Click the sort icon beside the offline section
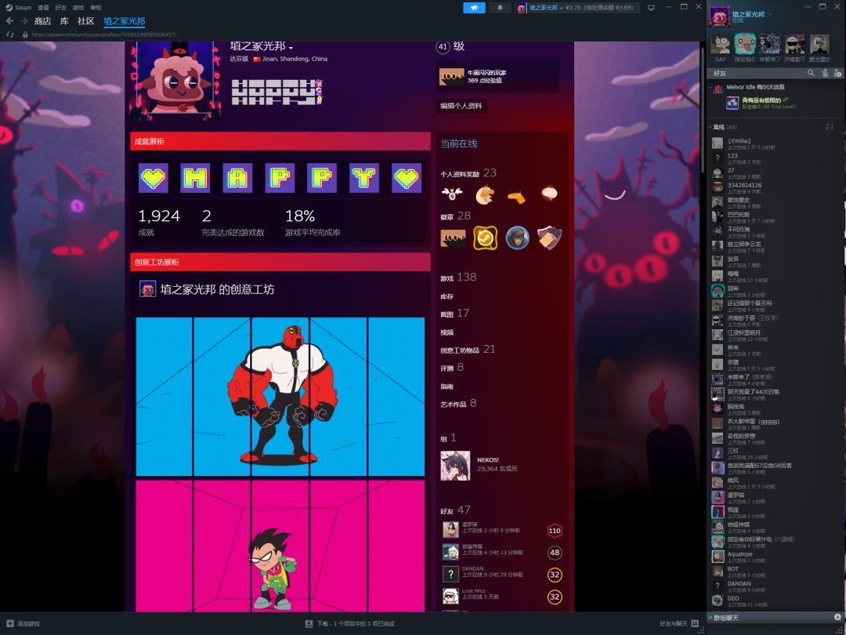The image size is (846, 635). click(830, 126)
